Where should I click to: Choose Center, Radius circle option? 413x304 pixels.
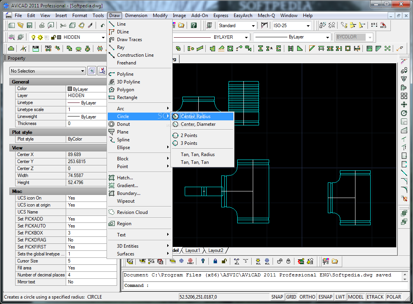(x=202, y=116)
